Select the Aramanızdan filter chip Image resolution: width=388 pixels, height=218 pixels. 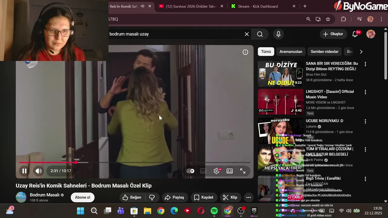pos(291,51)
